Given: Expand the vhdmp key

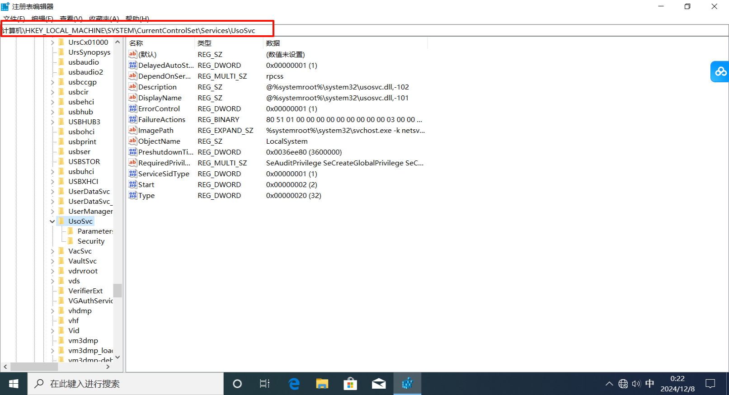Looking at the screenshot, I should click(52, 310).
